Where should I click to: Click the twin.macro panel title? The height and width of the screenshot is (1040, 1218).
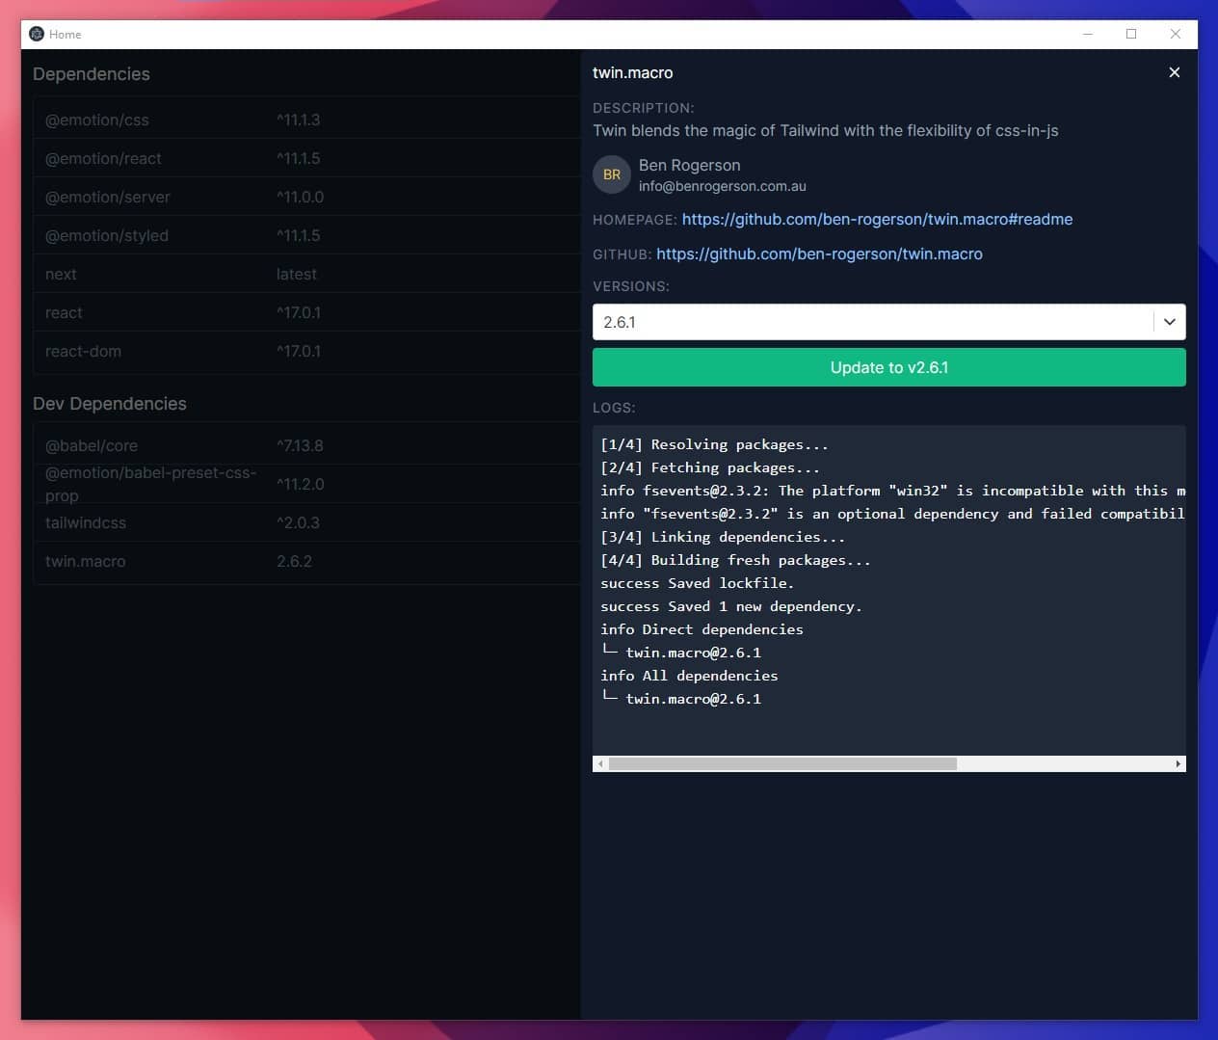click(633, 72)
